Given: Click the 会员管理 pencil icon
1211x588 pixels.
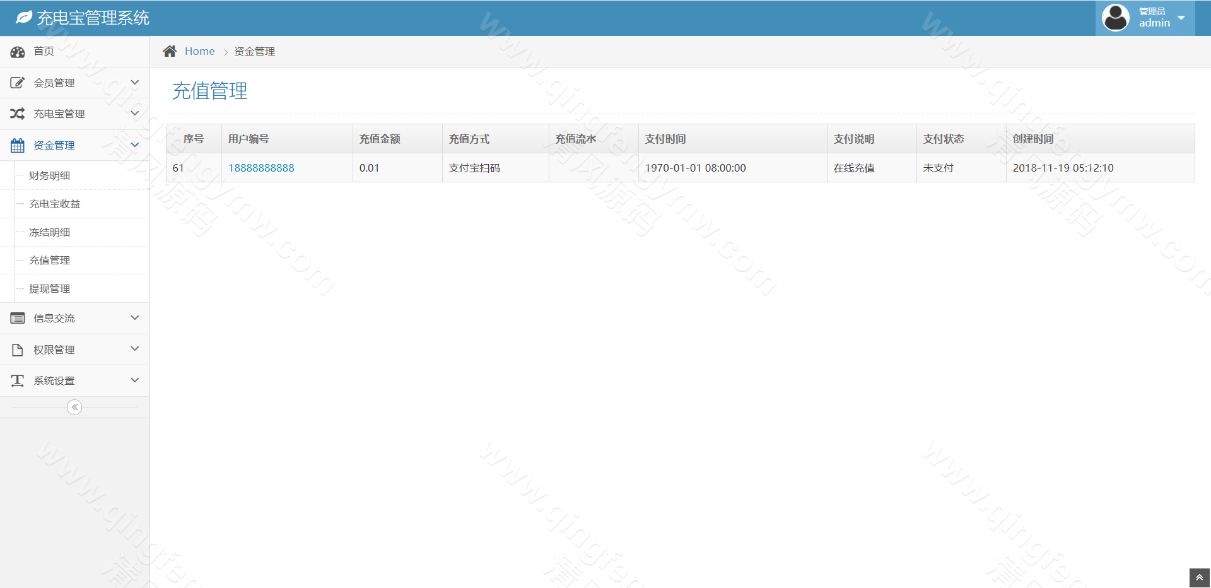Looking at the screenshot, I should coord(17,82).
